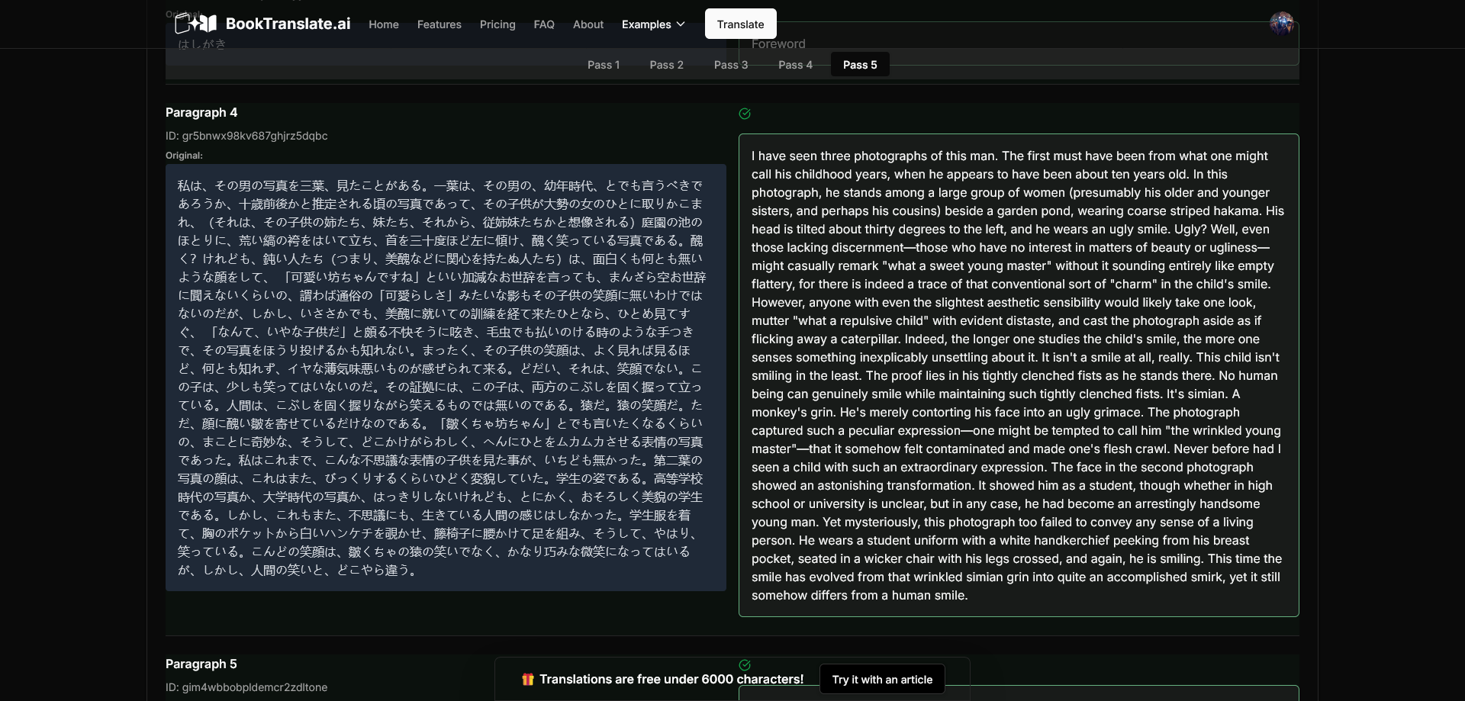The height and width of the screenshot is (701, 1465).
Task: Click the green checkmark icon for Paragraph 5
Action: (x=745, y=665)
